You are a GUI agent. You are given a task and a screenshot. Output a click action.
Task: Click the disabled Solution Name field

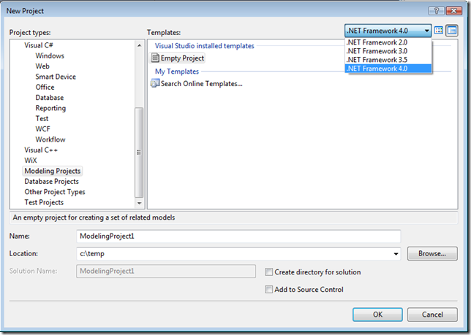(x=166, y=272)
